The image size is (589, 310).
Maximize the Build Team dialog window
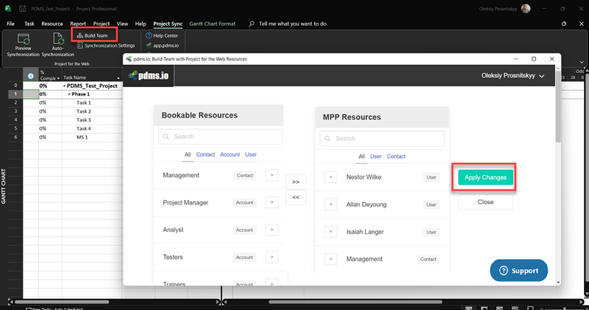[x=533, y=59]
